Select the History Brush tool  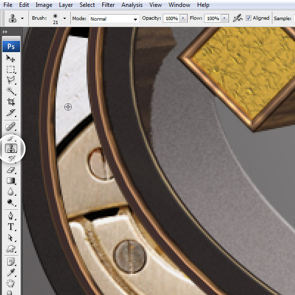click(11, 159)
